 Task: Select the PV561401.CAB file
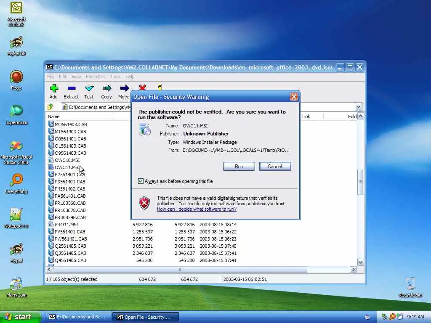(67, 232)
